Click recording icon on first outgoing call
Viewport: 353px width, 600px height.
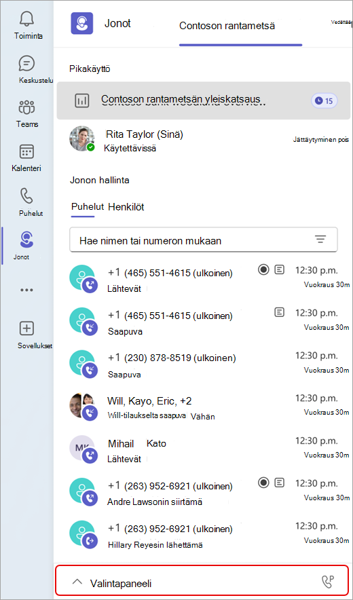click(x=263, y=270)
